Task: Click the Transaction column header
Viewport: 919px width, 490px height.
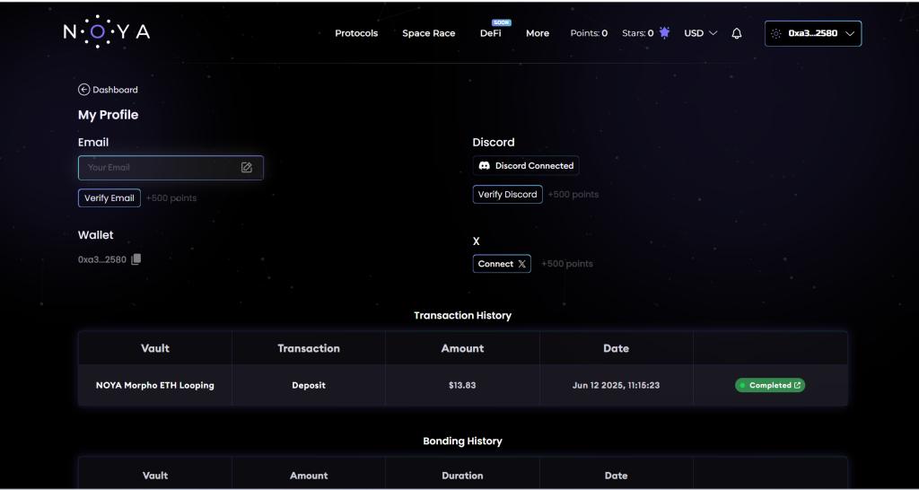Action: (309, 348)
